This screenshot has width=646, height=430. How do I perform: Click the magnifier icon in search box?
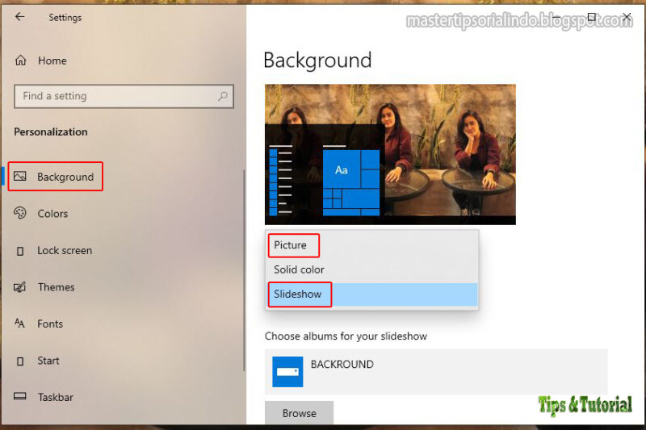[223, 96]
